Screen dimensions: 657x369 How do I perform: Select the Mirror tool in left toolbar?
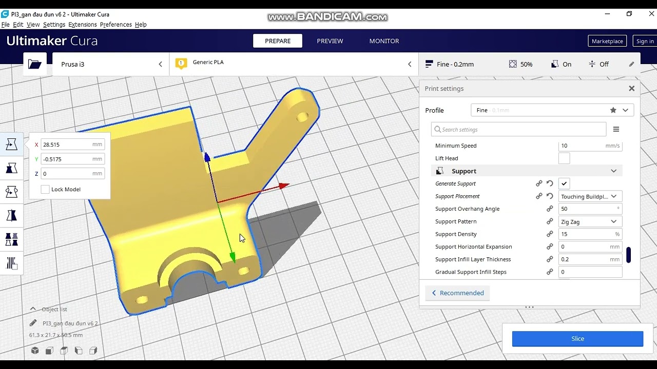(x=11, y=215)
